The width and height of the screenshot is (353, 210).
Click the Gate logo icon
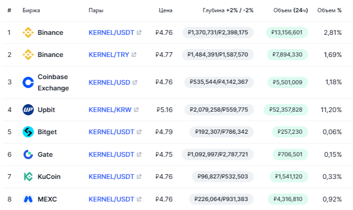[28, 154]
